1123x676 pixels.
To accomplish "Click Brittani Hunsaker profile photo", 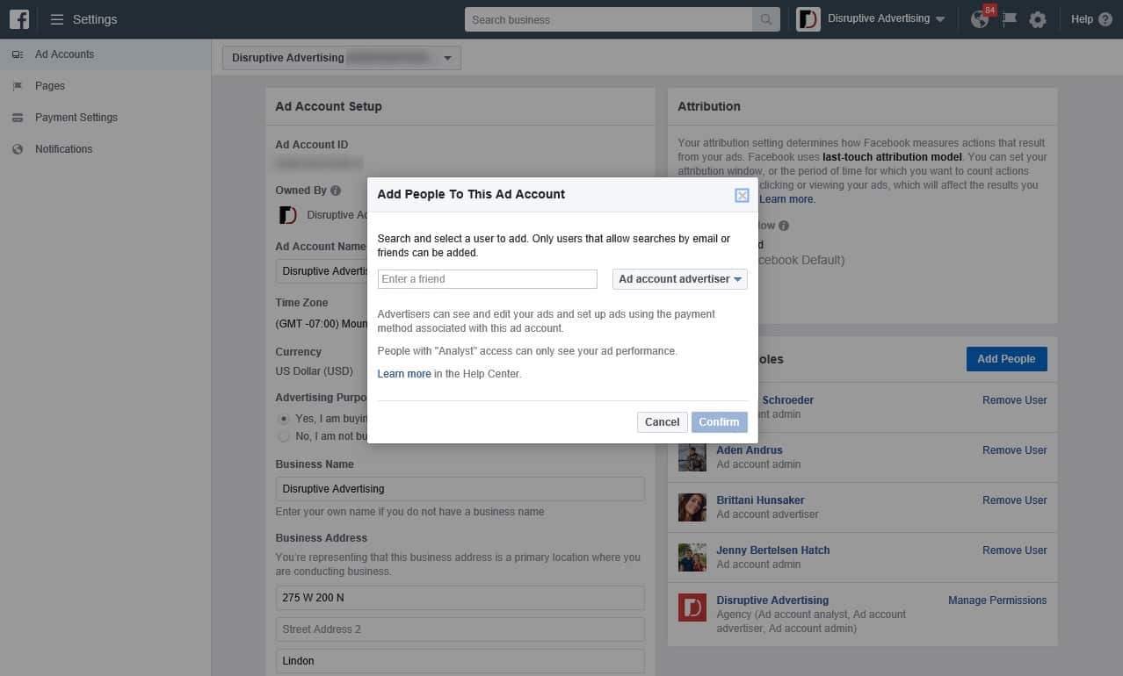I will pos(692,507).
